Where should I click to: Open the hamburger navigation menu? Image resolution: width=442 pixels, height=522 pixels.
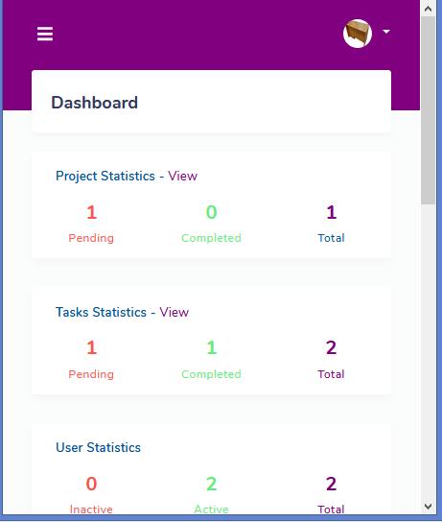(45, 34)
